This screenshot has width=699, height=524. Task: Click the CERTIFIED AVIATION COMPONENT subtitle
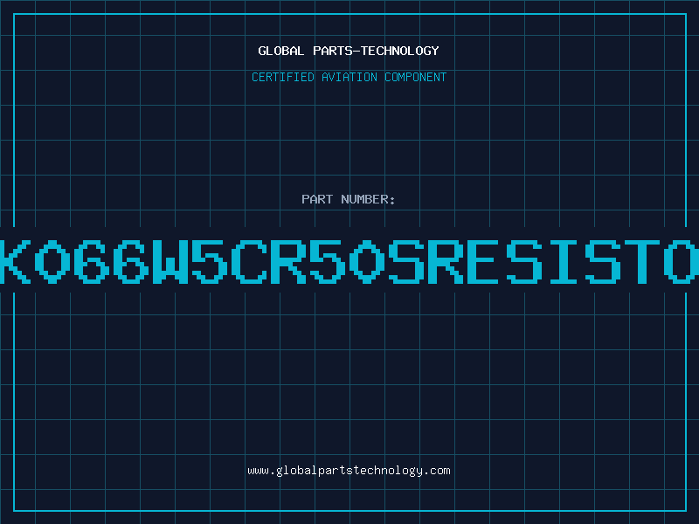[x=349, y=77]
